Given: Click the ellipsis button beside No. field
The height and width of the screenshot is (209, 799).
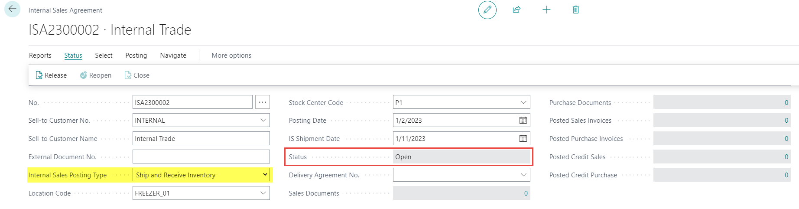Looking at the screenshot, I should point(262,102).
